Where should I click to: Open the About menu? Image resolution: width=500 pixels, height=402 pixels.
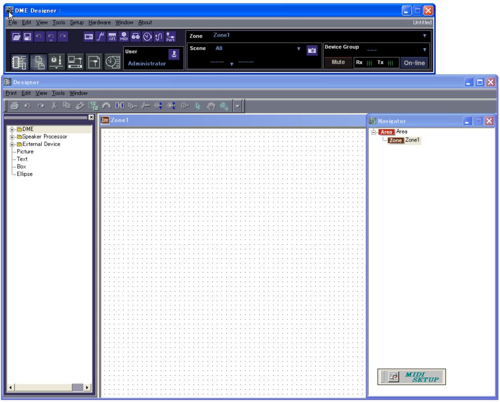[145, 22]
